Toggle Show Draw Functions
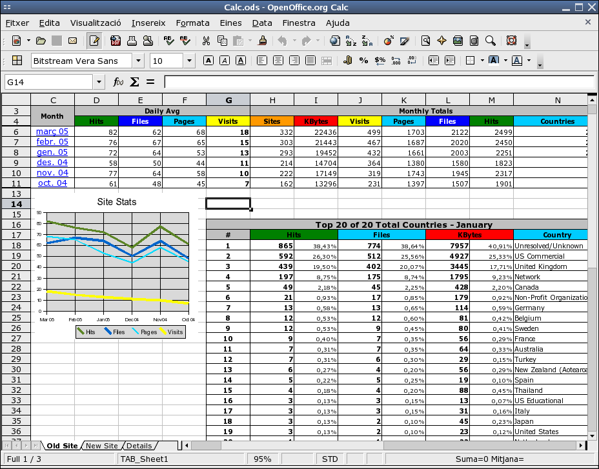 (x=405, y=41)
